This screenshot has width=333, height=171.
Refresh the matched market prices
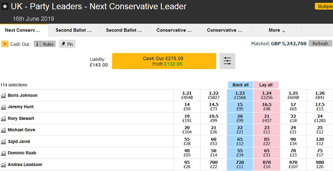[320, 43]
